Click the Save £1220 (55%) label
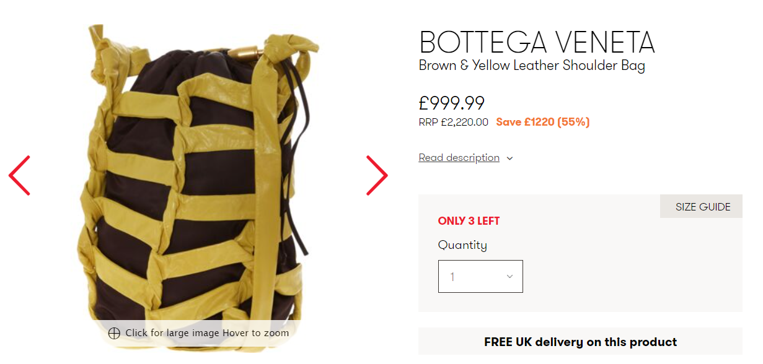The height and width of the screenshot is (364, 763). coord(543,123)
